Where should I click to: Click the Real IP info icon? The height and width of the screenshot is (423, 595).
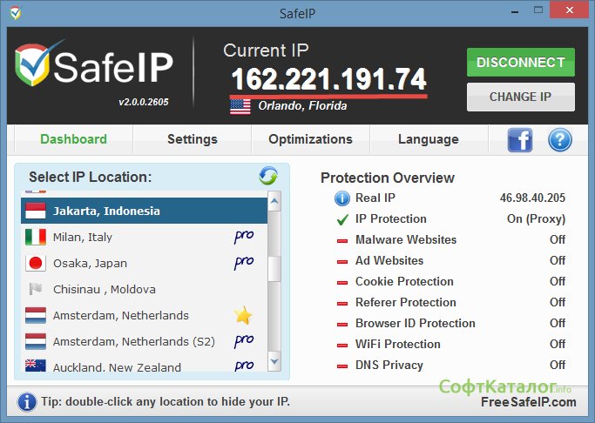(342, 198)
